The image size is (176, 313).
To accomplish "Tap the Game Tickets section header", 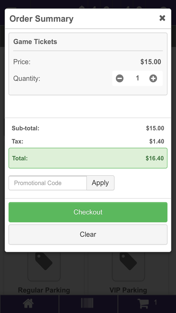I will 35,42.
